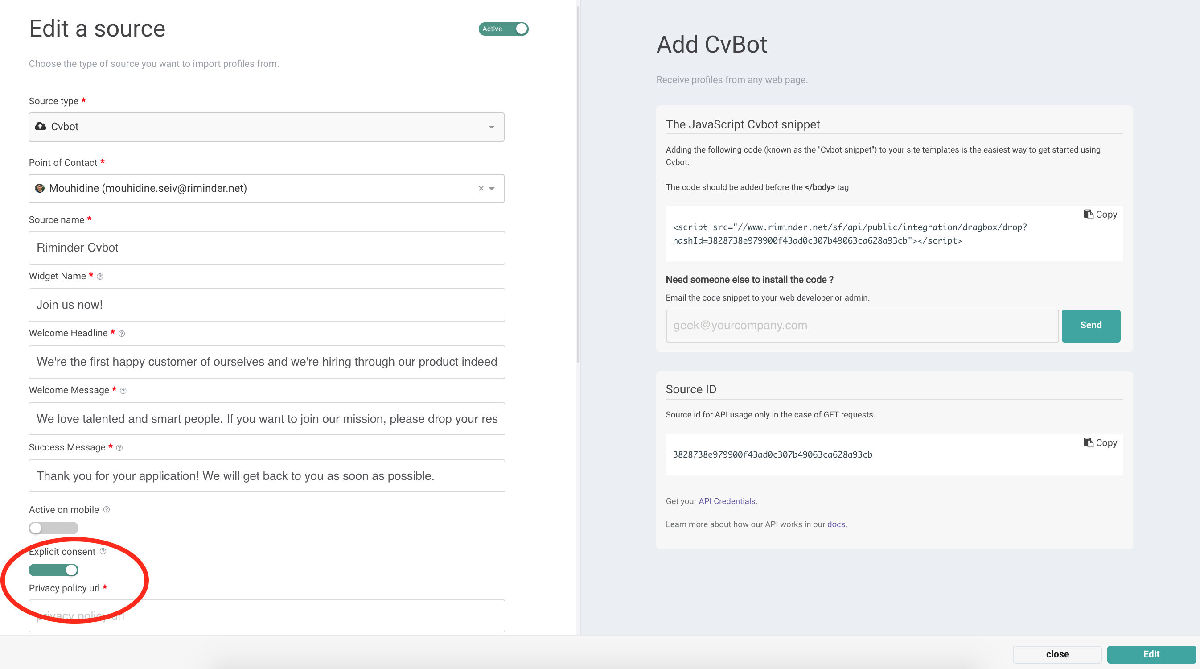The image size is (1200, 669).
Task: Show the Success Message help icon
Action: [119, 447]
